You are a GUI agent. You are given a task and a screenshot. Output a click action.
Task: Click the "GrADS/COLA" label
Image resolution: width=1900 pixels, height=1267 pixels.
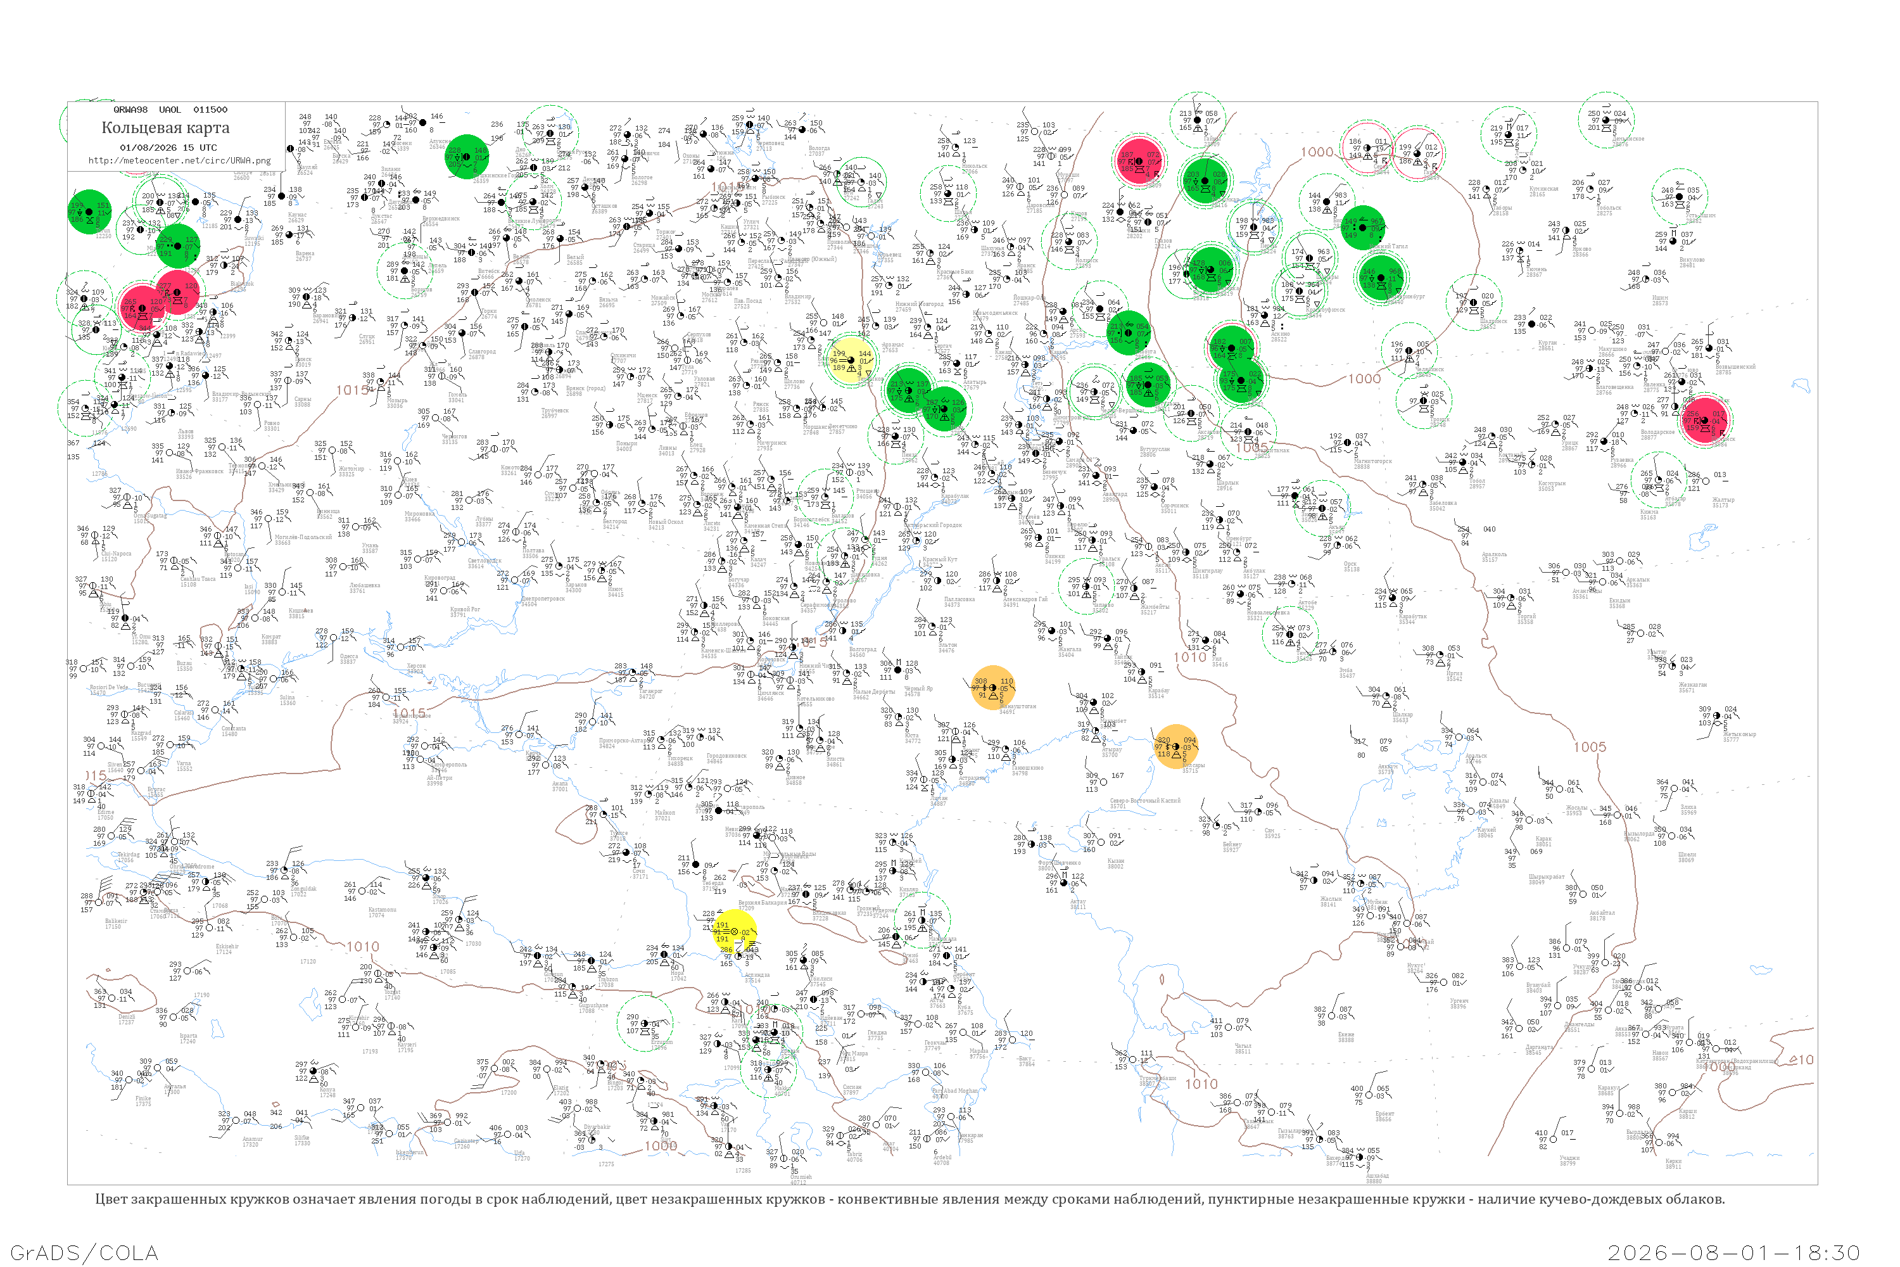tap(84, 1252)
